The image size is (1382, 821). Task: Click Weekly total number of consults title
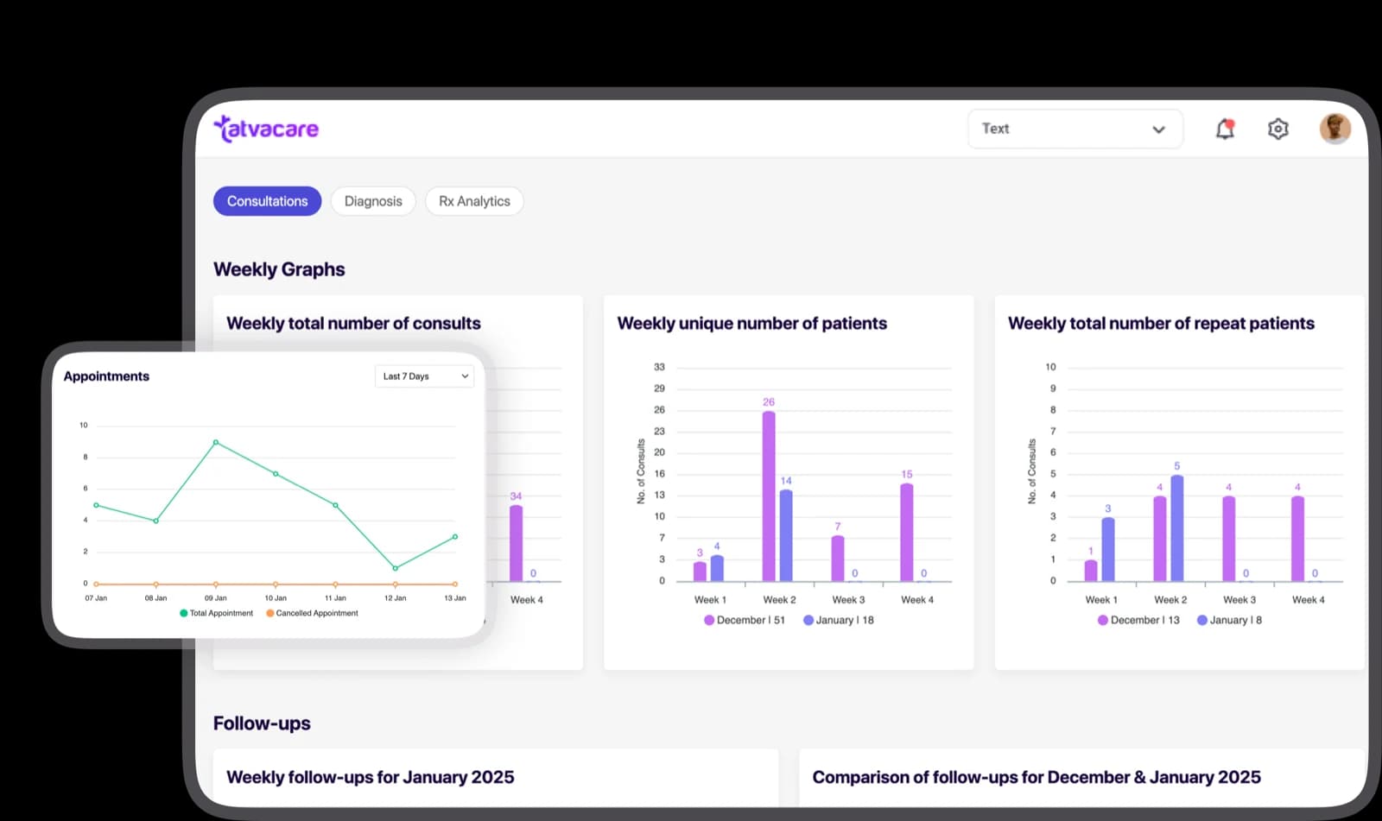coord(353,323)
